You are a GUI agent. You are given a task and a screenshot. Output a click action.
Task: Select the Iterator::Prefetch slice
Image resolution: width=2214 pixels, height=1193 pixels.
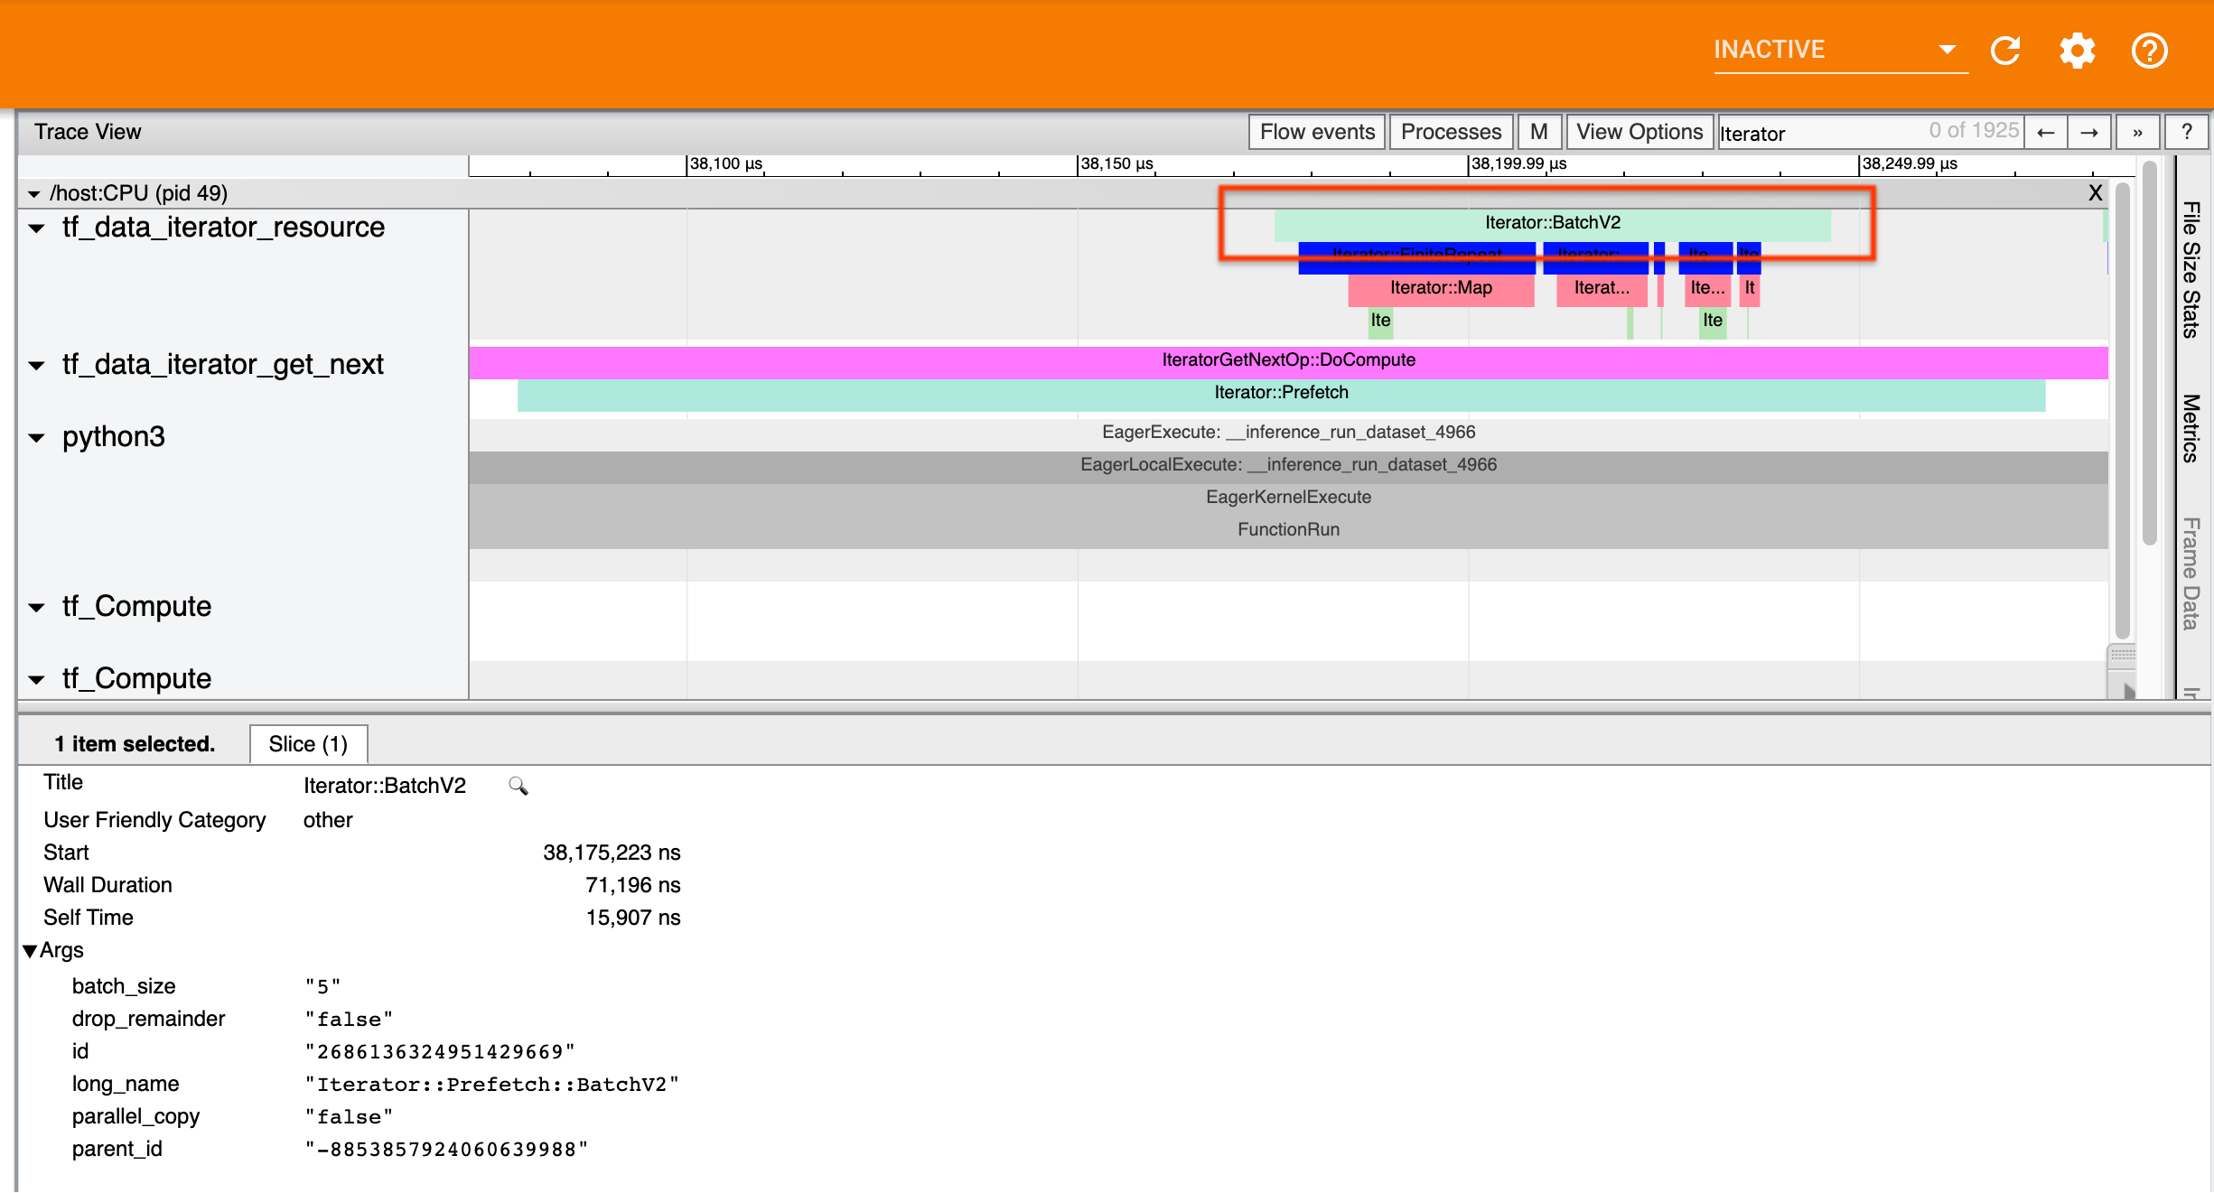[x=1281, y=393]
